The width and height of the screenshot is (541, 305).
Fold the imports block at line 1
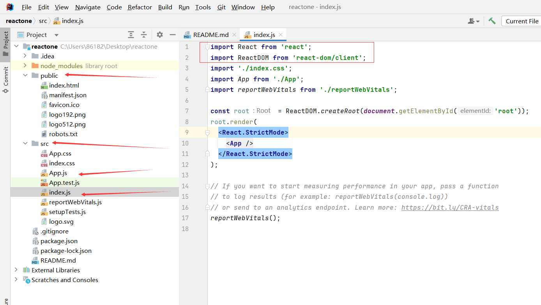(208, 47)
